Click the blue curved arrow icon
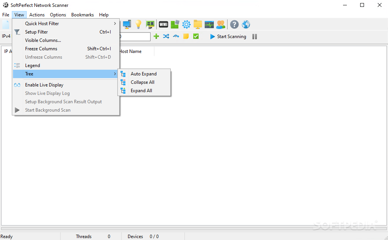Image resolution: width=388 pixels, height=240 pixels. pyautogui.click(x=176, y=36)
